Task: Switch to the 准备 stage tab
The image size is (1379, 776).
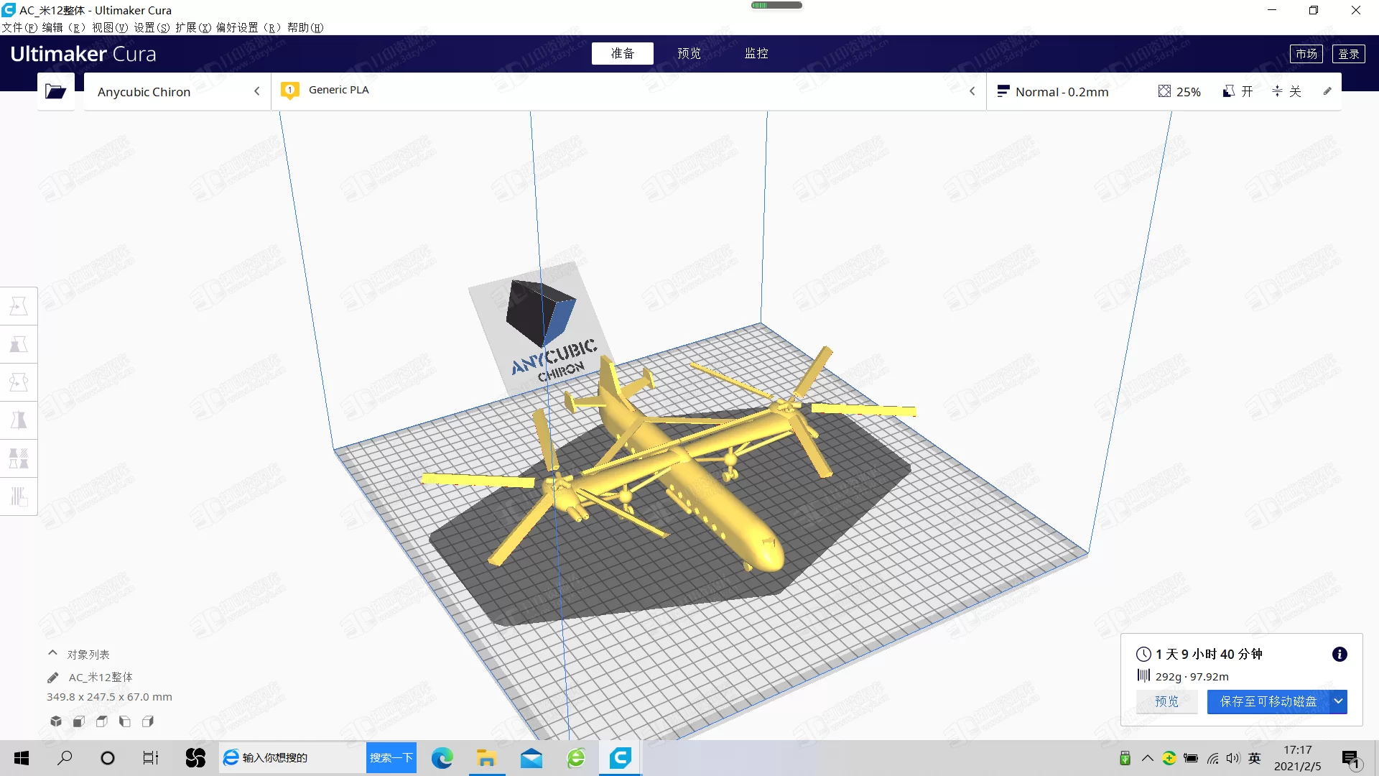Action: (623, 53)
